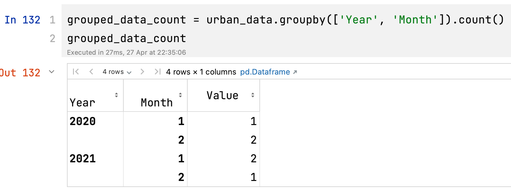511x196 pixels.
Task: Jump to last page of rows
Action: coord(157,72)
